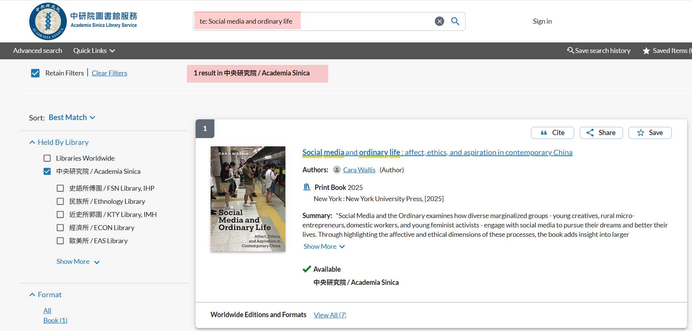Click the Share icon button
Screen dimensions: 692x331
click(x=601, y=133)
